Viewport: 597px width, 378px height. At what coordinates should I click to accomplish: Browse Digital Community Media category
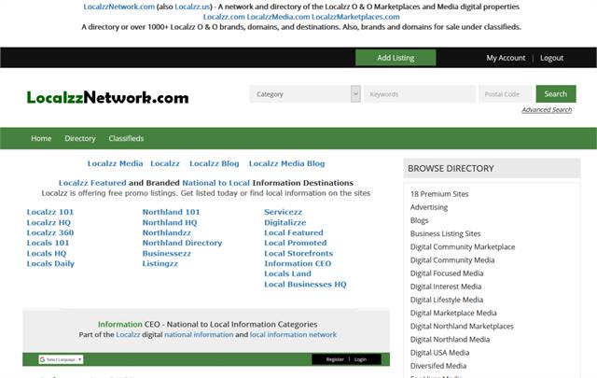[452, 259]
